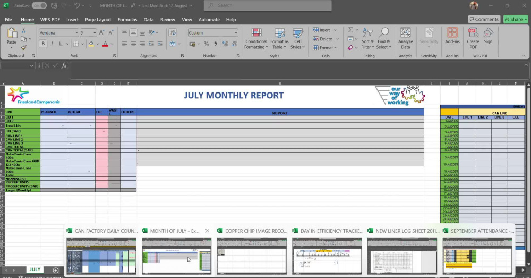
Task: Click the Clear eraser icon
Action: 350,48
